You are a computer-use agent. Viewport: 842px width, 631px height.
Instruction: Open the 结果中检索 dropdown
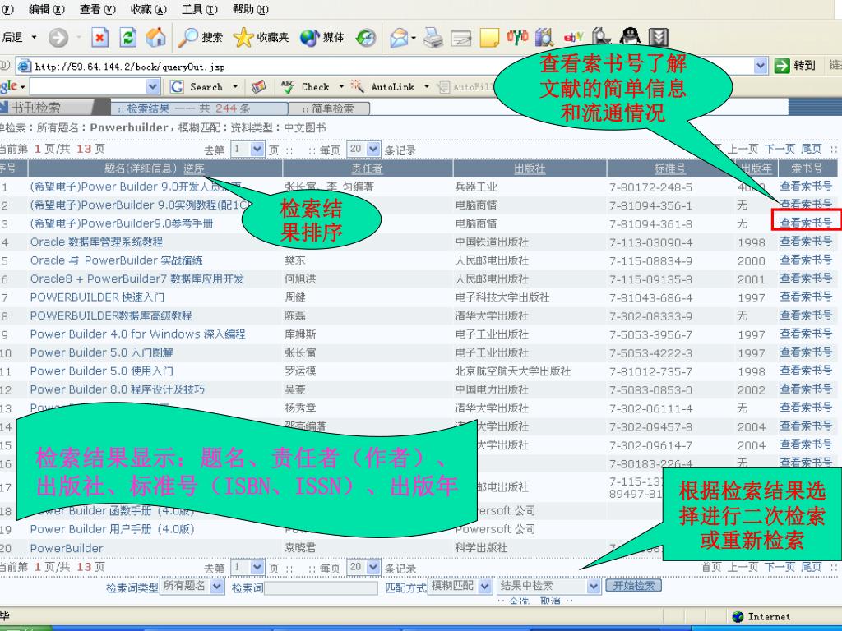[x=594, y=587]
